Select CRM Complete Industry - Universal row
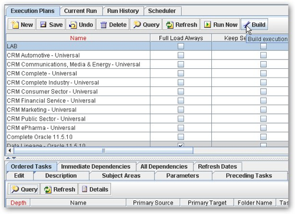Image resolution: width=295 pixels, height=214 pixels. tap(147, 82)
